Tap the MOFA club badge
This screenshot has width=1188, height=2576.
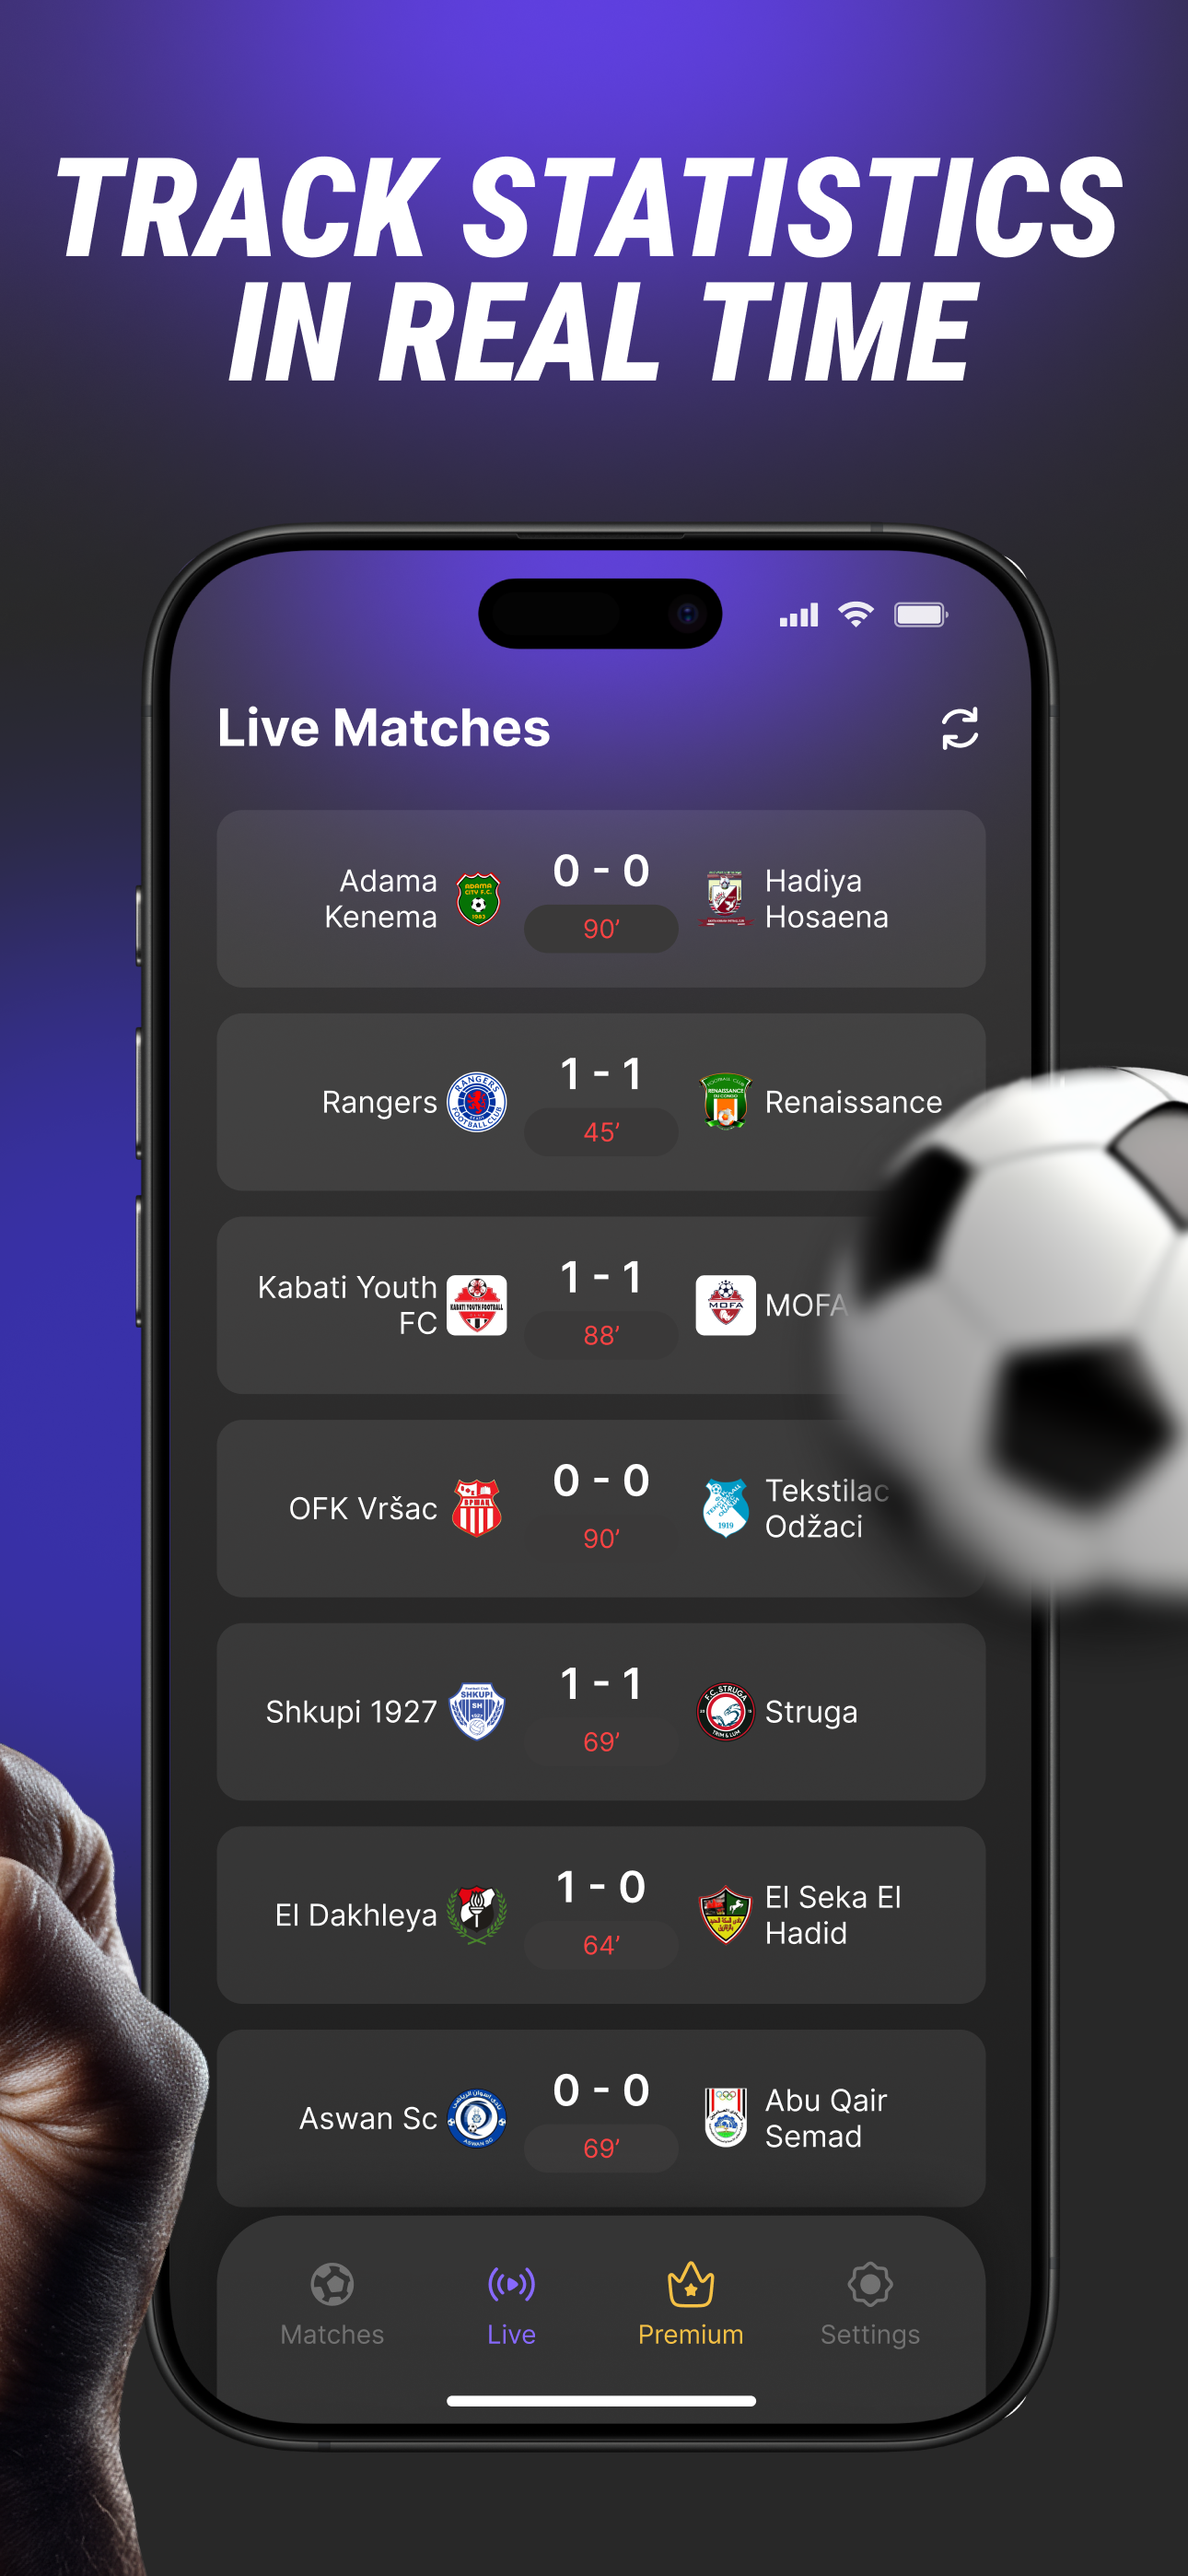(x=725, y=1305)
